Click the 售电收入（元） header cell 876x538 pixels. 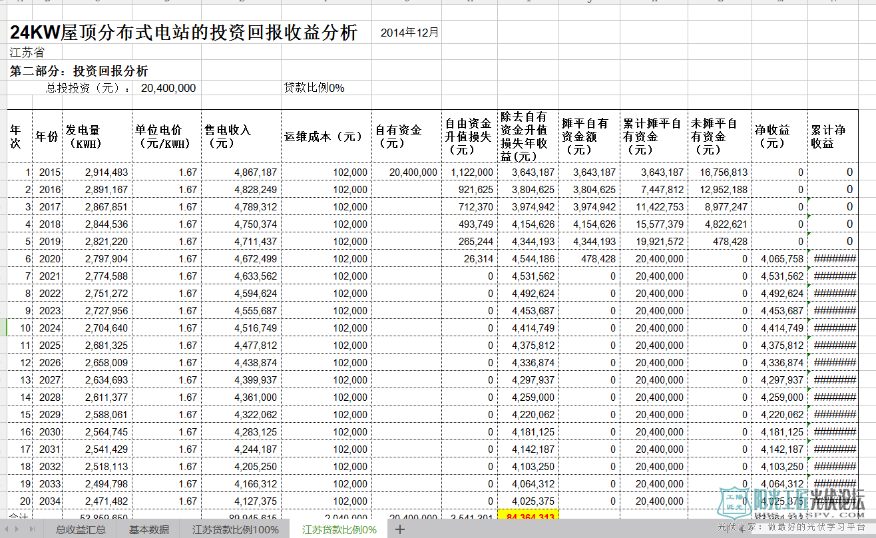pyautogui.click(x=241, y=136)
